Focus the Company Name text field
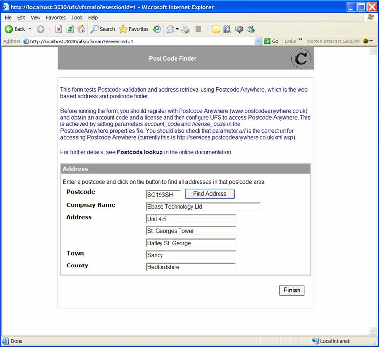Image resolution: width=379 pixels, height=347 pixels. [x=203, y=207]
